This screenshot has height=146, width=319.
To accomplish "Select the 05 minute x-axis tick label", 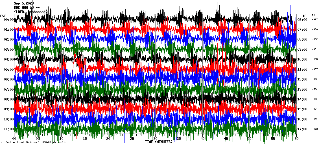I will 38,139.
